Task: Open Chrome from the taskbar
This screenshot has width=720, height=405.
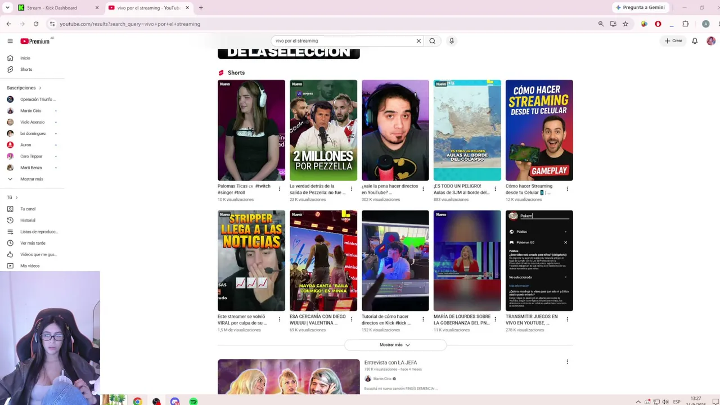Action: coord(137,402)
